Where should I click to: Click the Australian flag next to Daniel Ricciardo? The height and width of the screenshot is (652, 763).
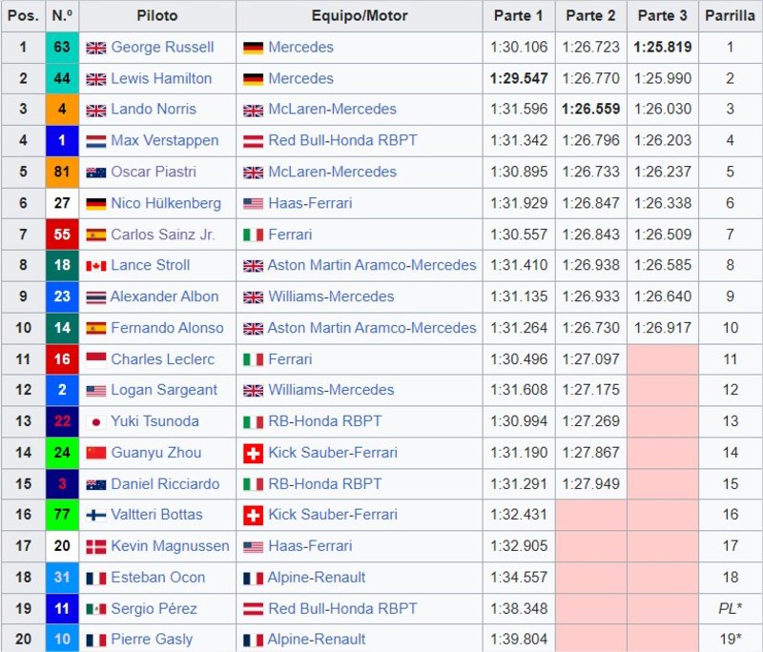click(96, 484)
